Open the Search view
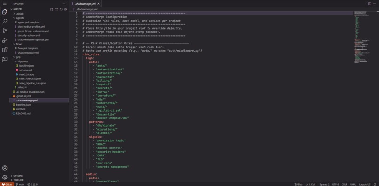Image resolution: width=379 pixels, height=186 pixels. coord(5,21)
